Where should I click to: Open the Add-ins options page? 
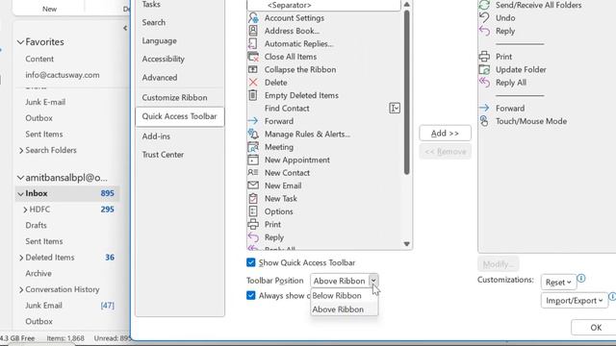click(x=180, y=136)
